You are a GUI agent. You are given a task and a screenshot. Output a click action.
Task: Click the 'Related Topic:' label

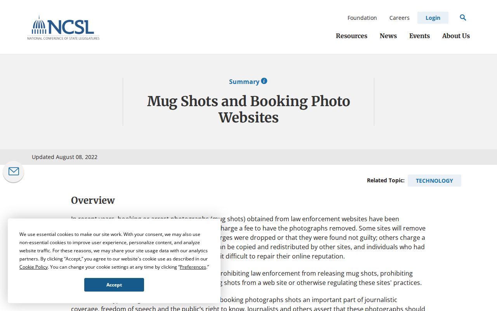(x=386, y=180)
